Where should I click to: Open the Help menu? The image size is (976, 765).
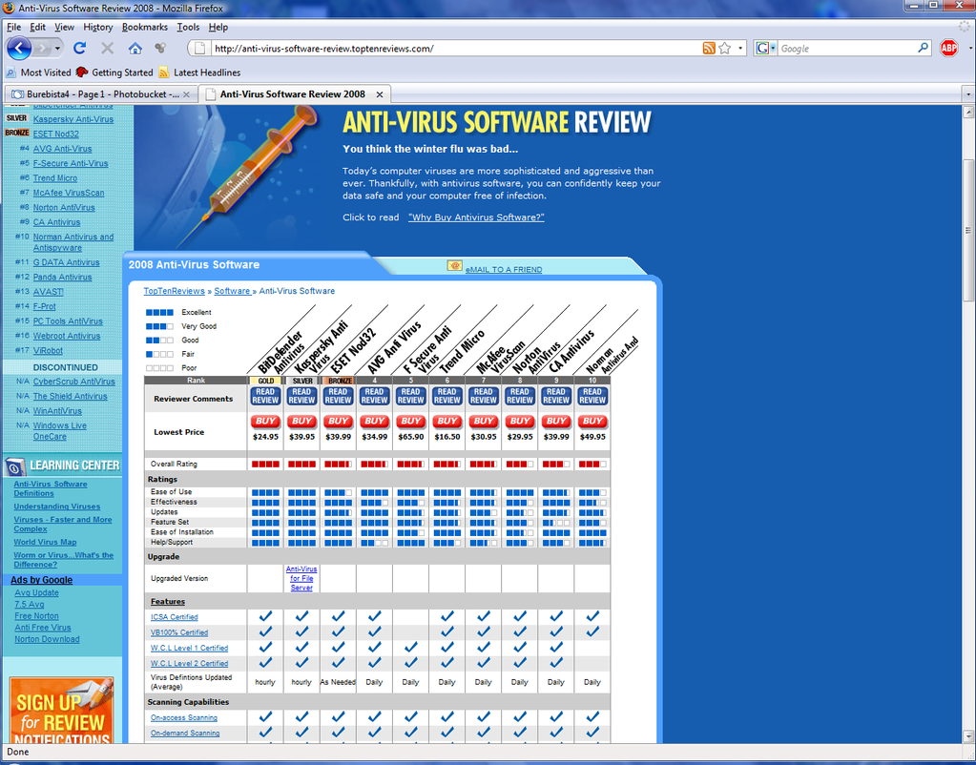[218, 28]
